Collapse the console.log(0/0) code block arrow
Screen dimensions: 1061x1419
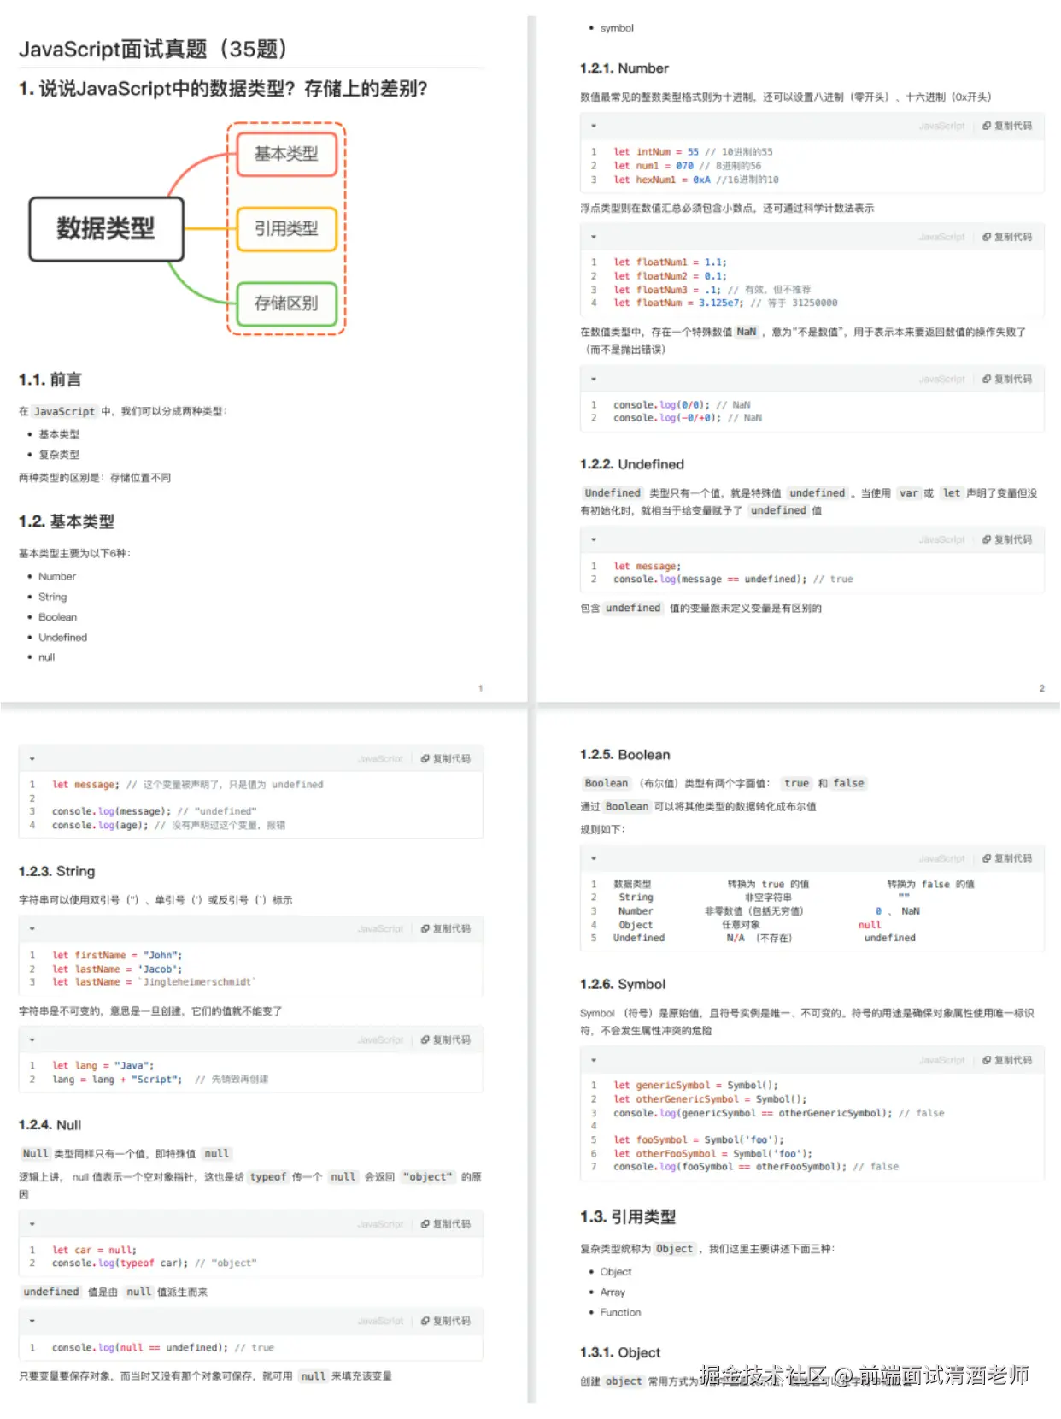point(594,379)
